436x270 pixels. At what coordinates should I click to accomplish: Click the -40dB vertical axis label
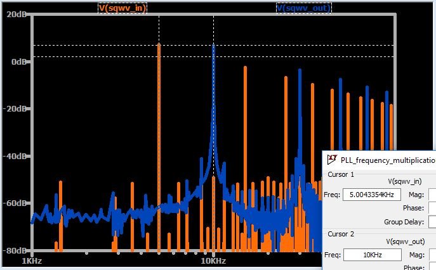point(15,156)
